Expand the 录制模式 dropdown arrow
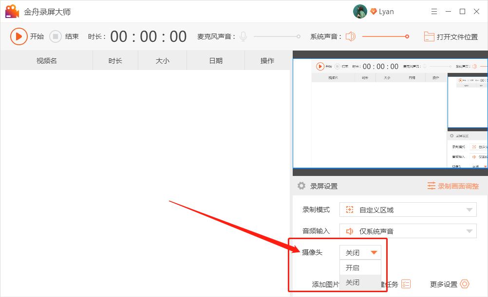488x297 pixels. pyautogui.click(x=469, y=209)
